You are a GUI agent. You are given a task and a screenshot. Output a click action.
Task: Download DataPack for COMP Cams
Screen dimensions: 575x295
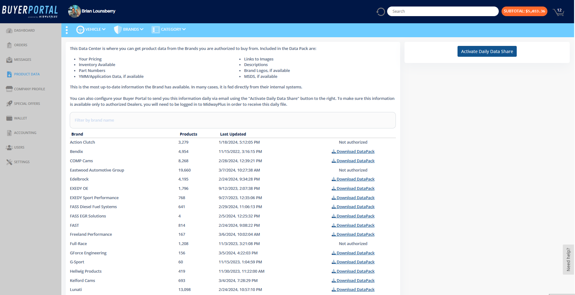(353, 161)
